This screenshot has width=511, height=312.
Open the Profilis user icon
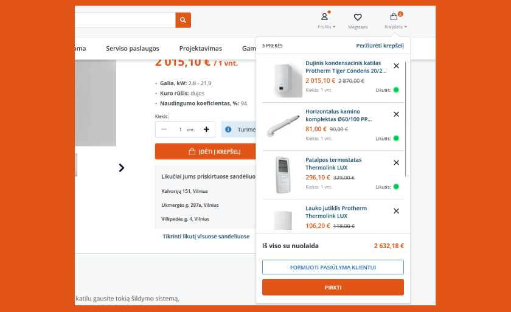tap(325, 16)
